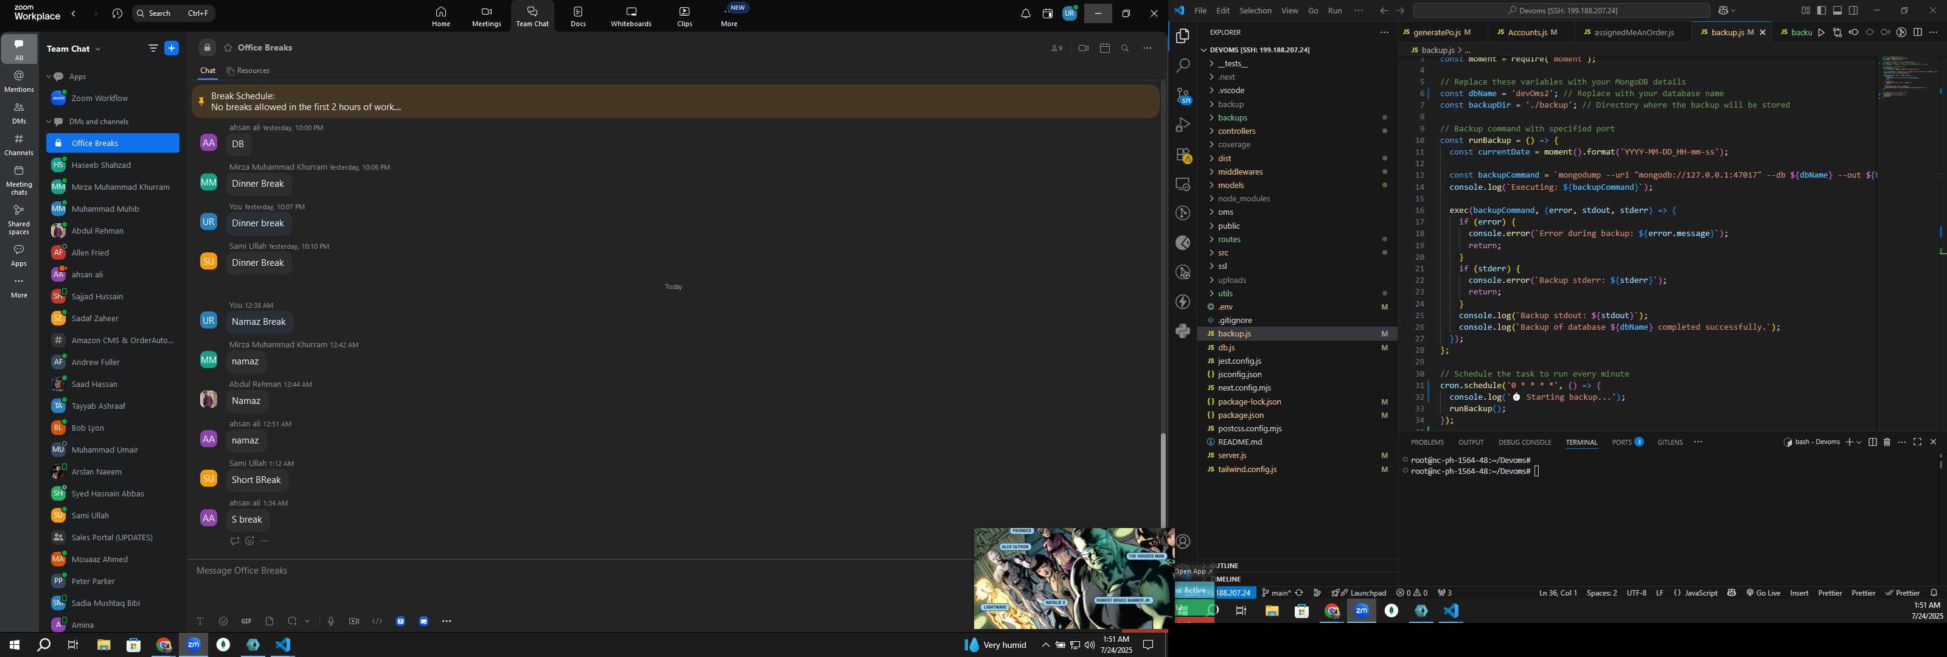Reply to S break message

coord(234,541)
